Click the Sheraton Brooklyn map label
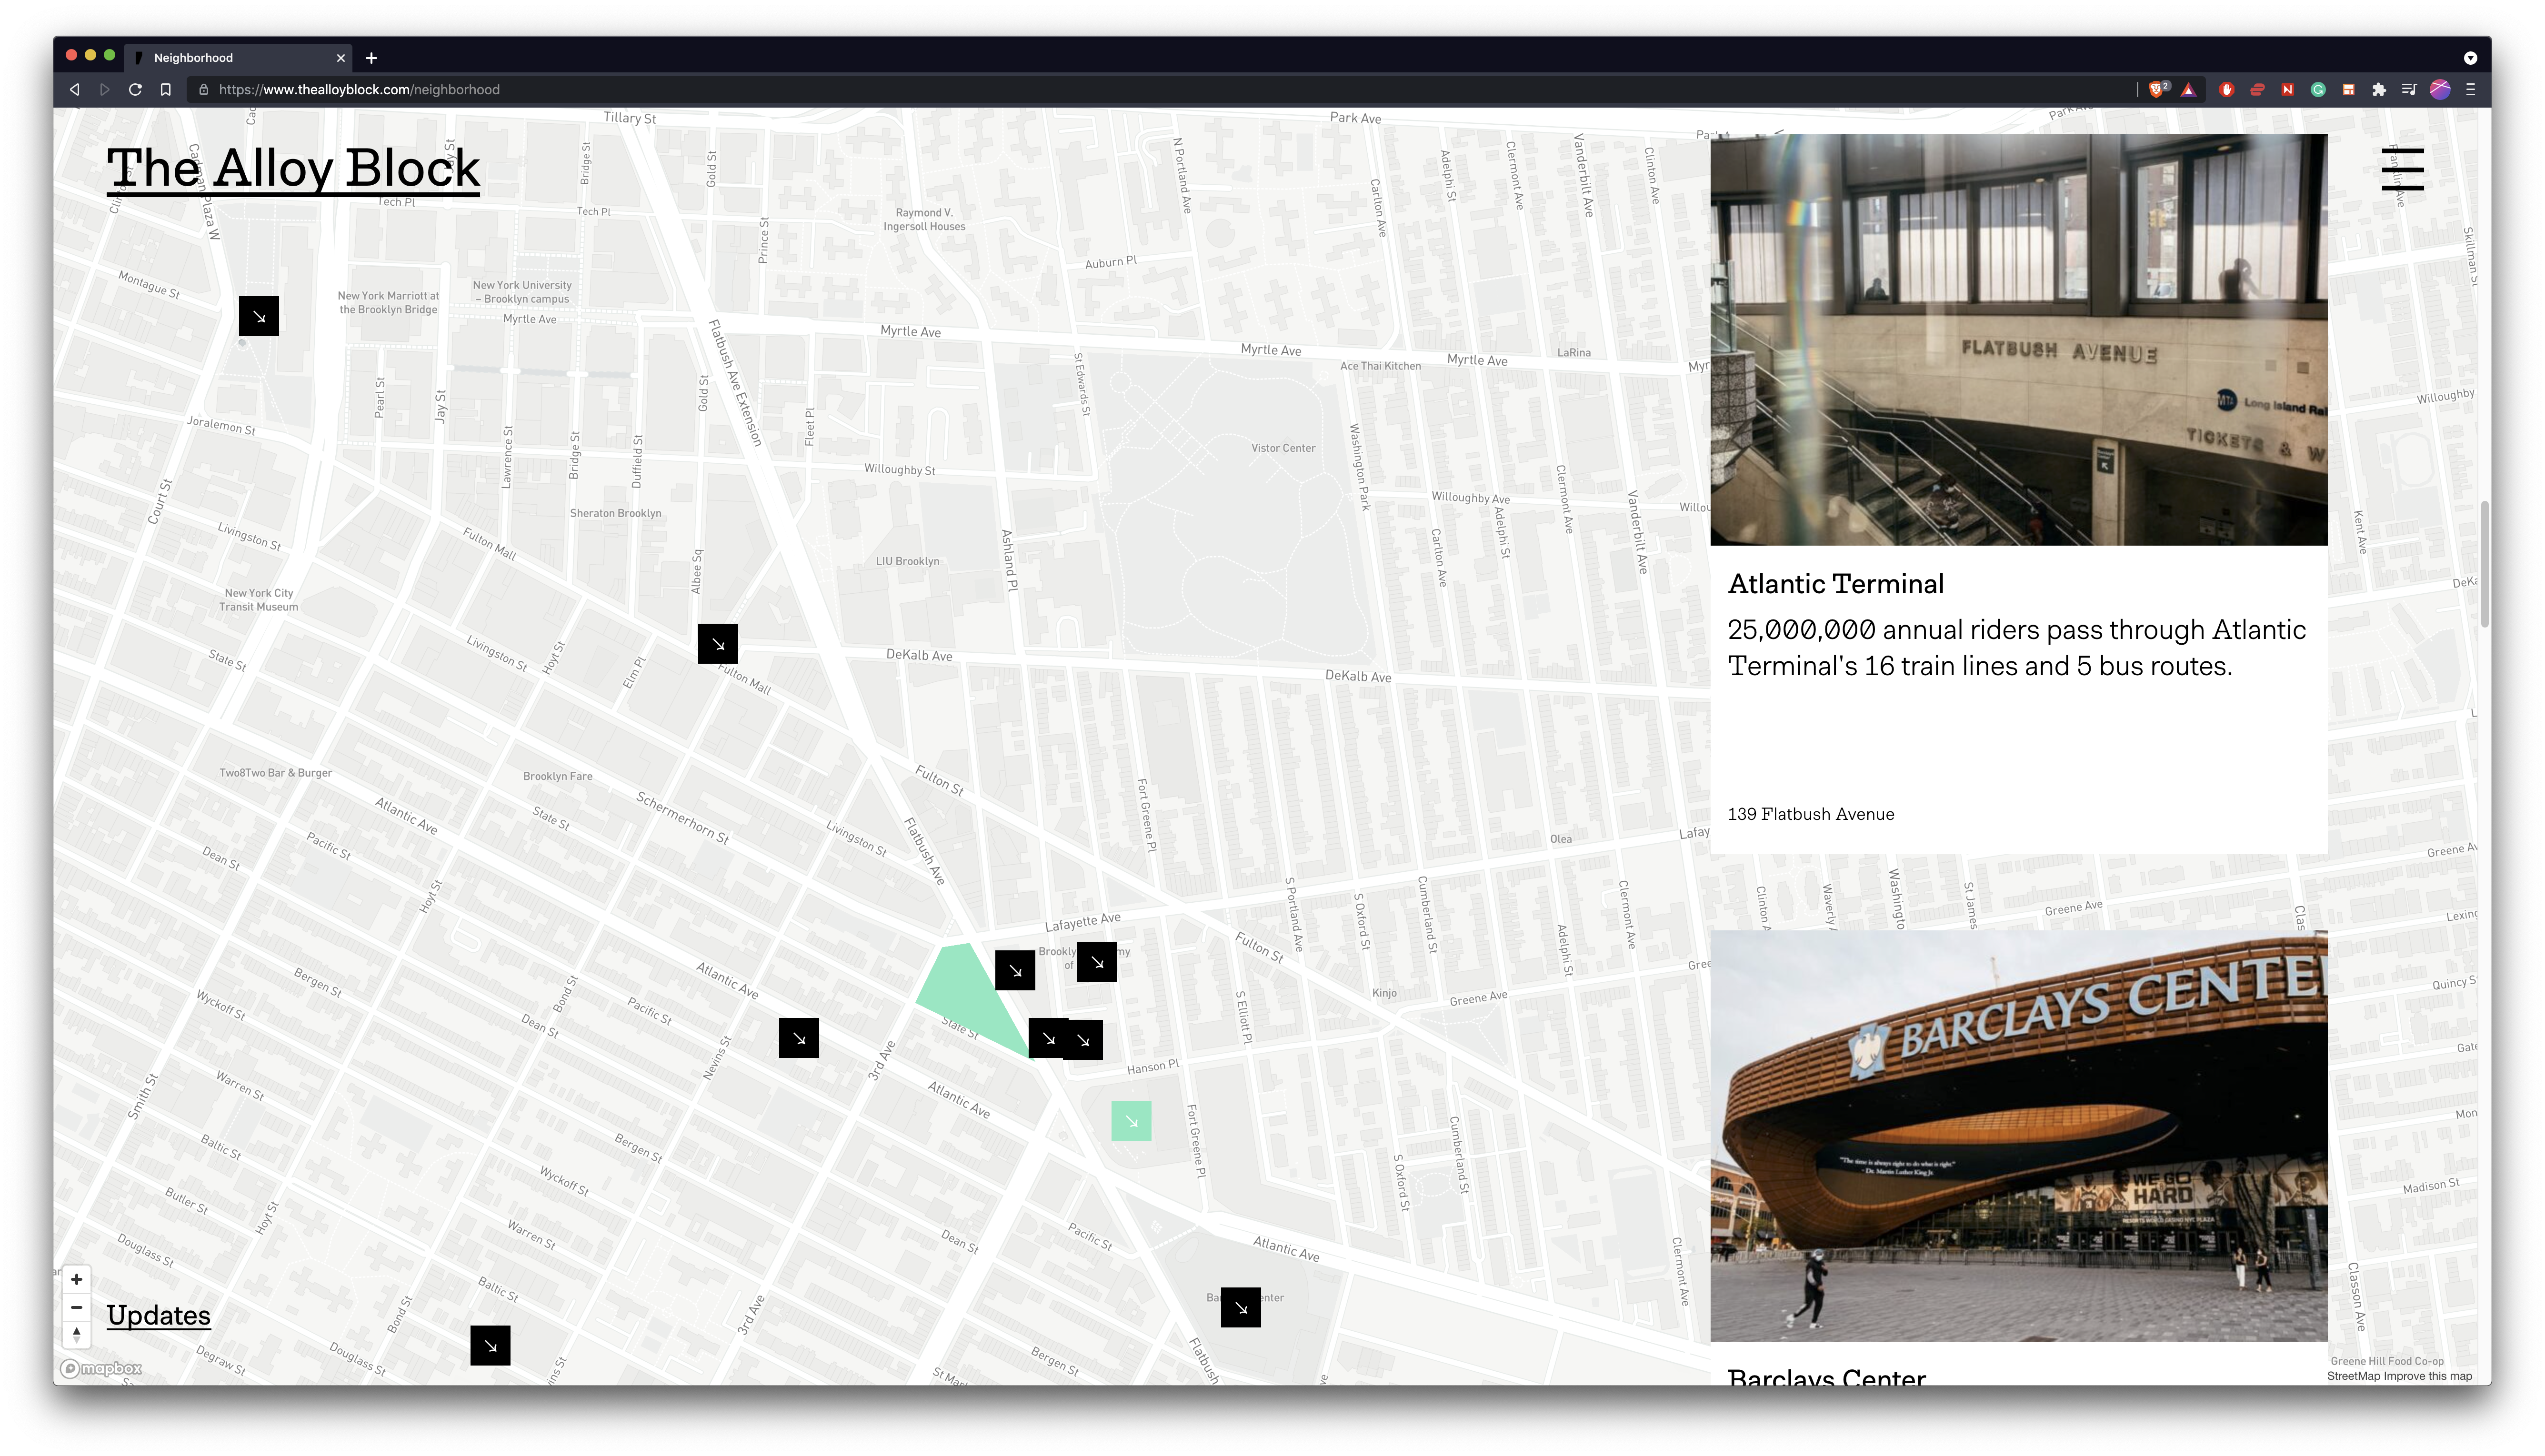This screenshot has height=1456, width=2545. pyautogui.click(x=615, y=513)
